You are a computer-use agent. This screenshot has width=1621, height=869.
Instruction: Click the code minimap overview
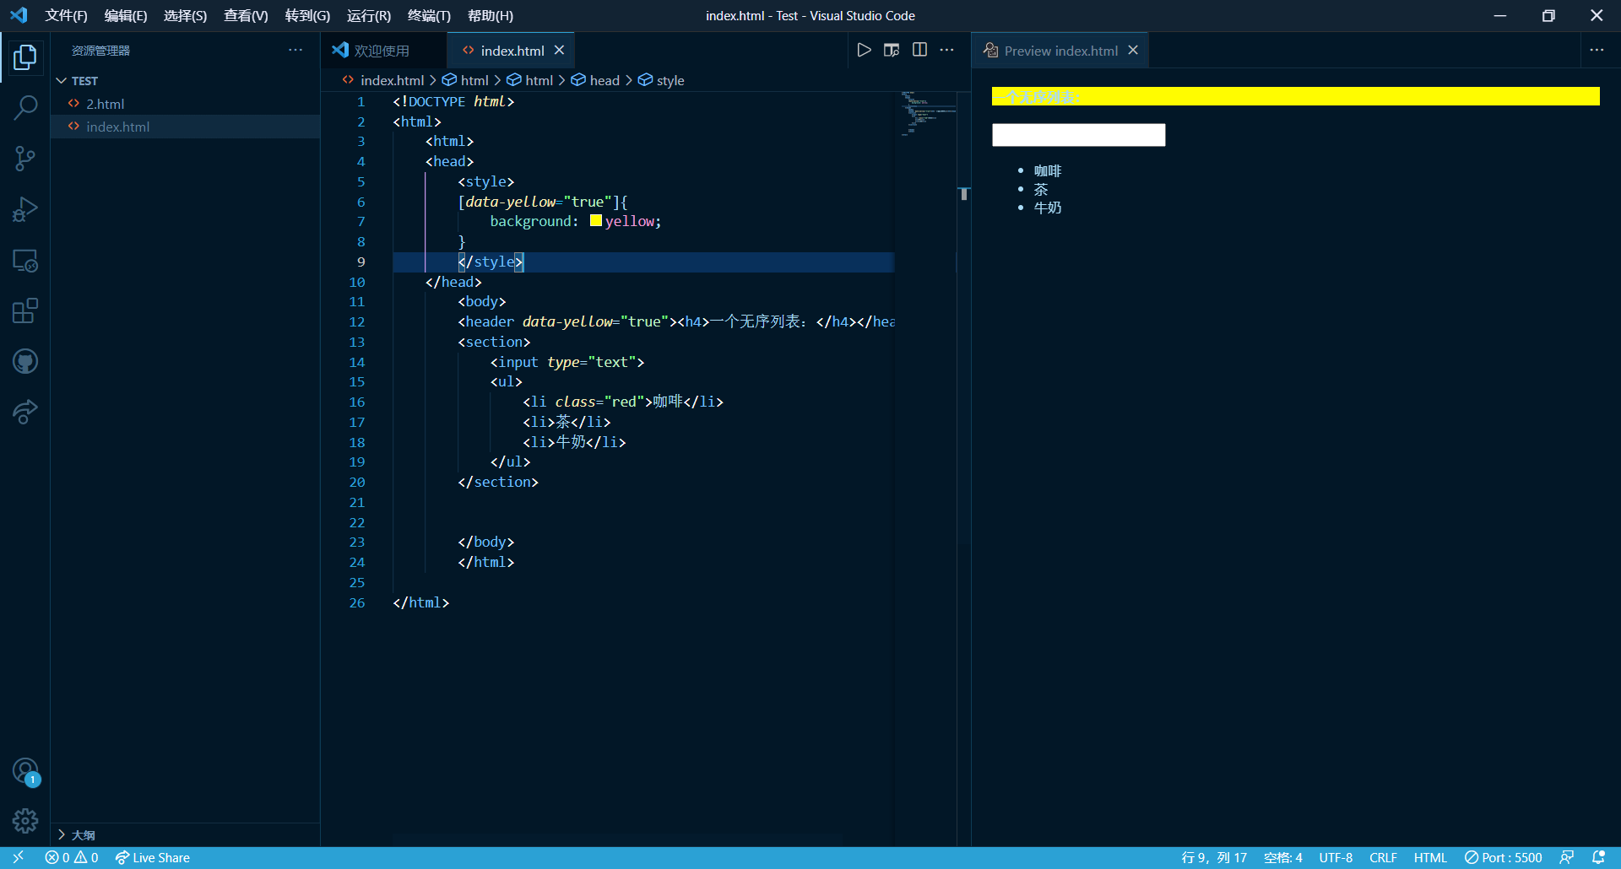click(x=927, y=114)
